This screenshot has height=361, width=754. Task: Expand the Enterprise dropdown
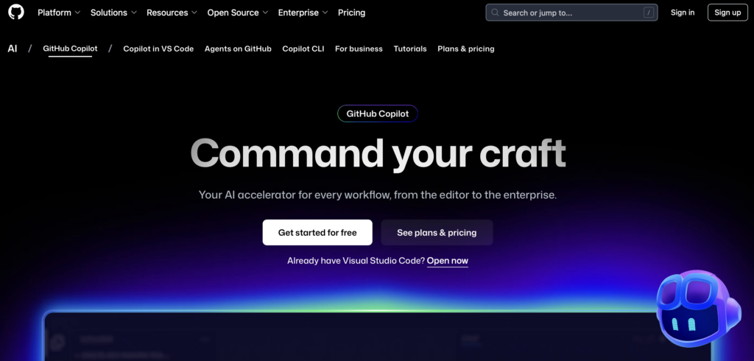pyautogui.click(x=303, y=13)
